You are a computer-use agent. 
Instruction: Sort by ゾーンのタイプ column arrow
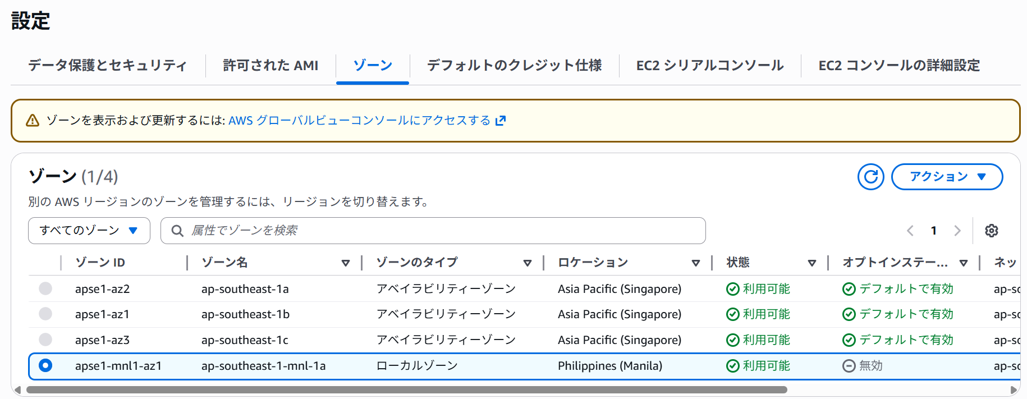[x=528, y=263]
